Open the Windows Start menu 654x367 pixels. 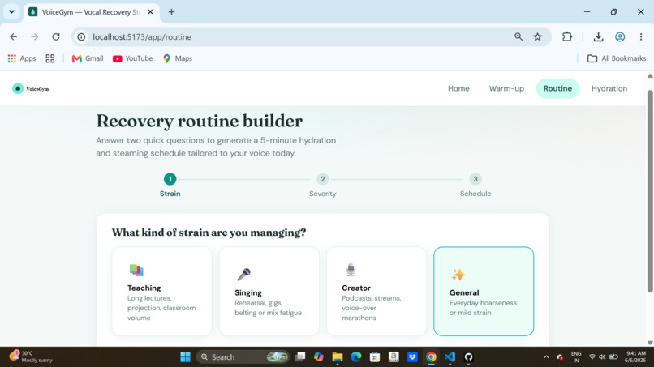pos(185,357)
